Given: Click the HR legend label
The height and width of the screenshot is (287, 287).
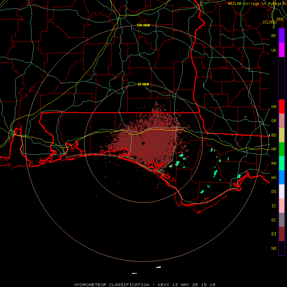Looking at the screenshot, I should tap(274, 149).
